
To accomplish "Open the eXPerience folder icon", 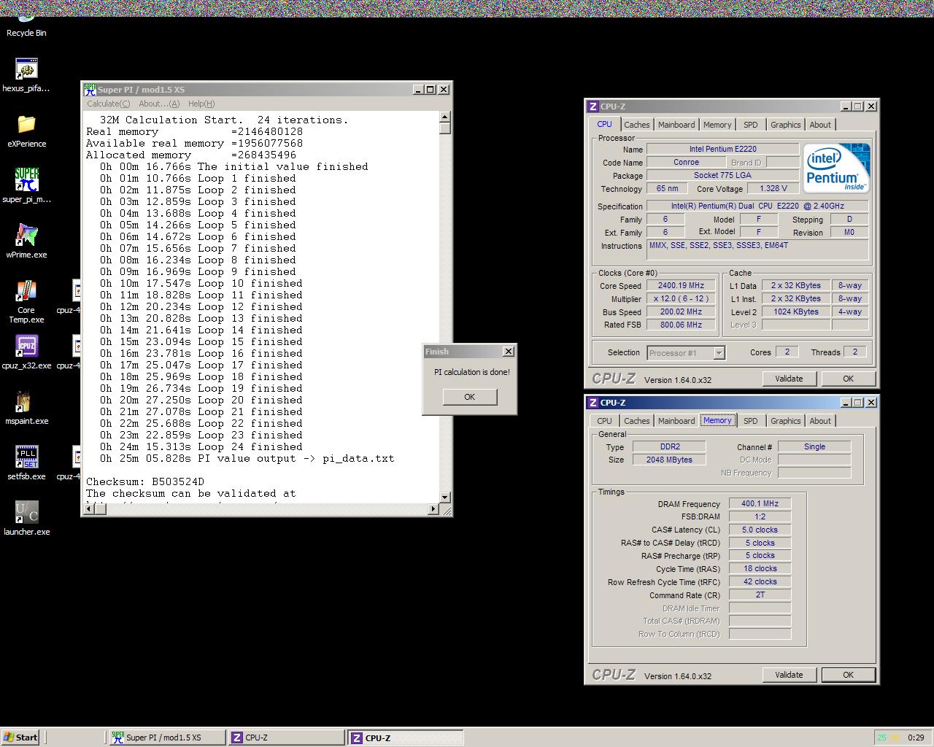I will point(26,131).
